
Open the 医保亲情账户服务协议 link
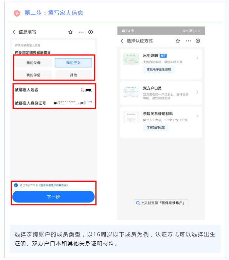[54, 185]
